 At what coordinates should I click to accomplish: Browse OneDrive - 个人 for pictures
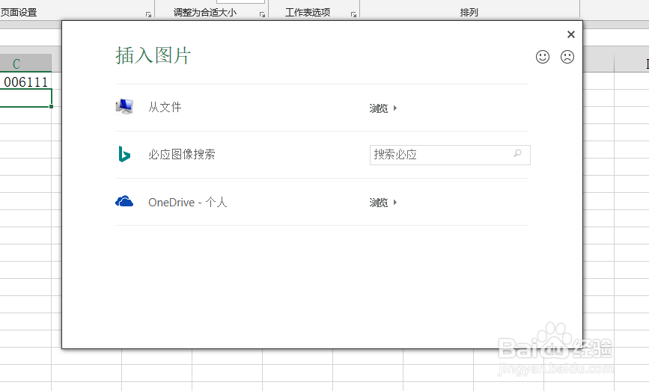383,203
